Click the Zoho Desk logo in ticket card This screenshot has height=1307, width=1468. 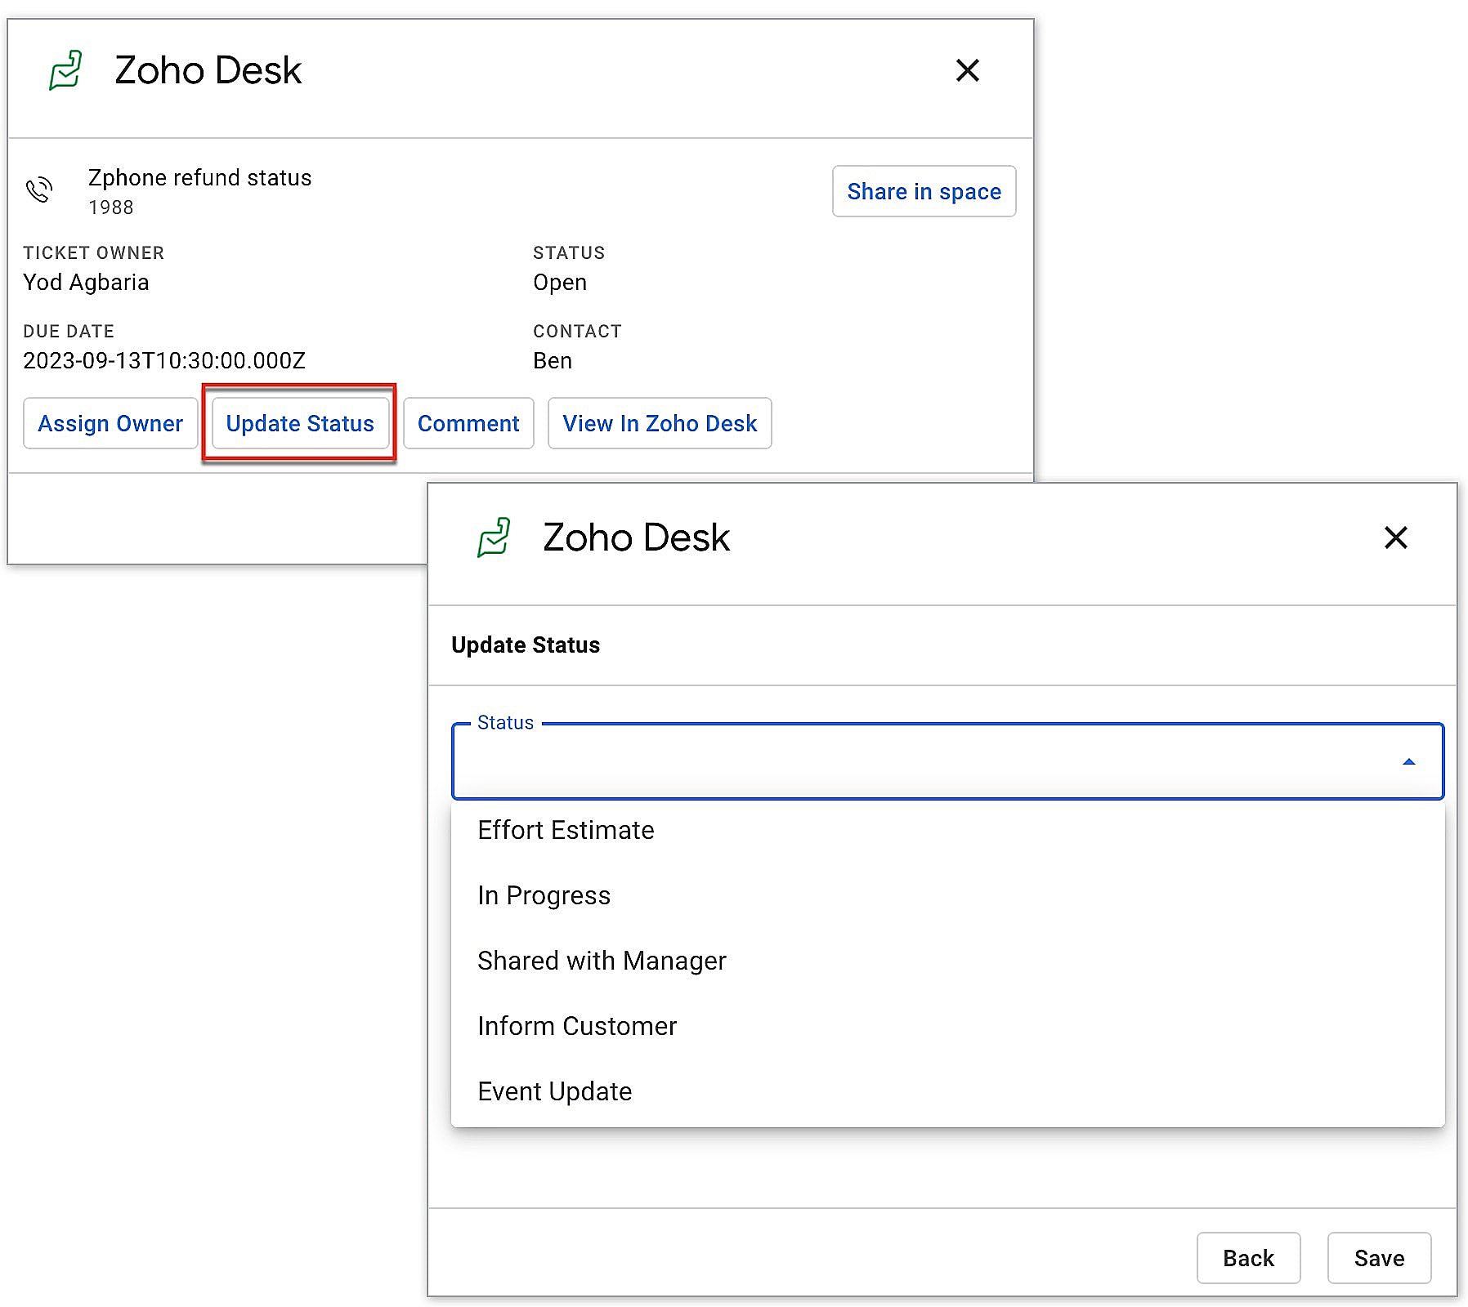pyautogui.click(x=65, y=70)
